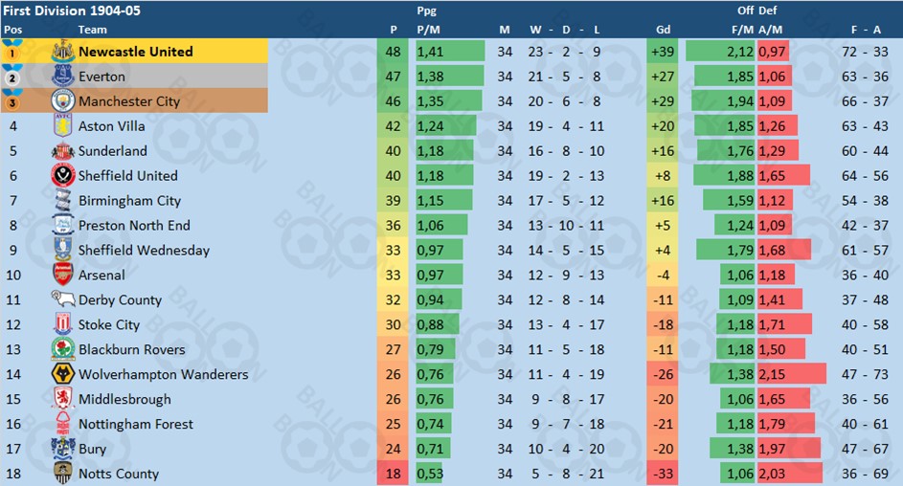Click the Aston Villa club crest
This screenshot has width=903, height=486.
click(x=62, y=126)
